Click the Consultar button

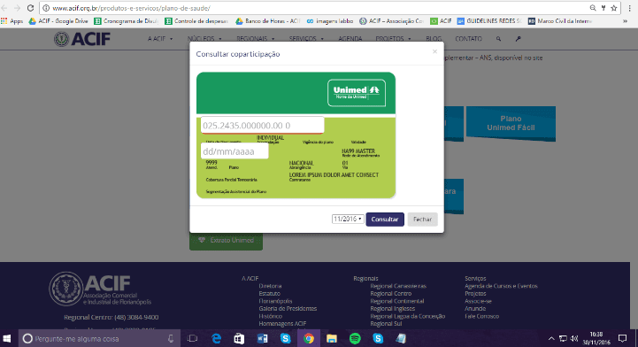tap(385, 220)
